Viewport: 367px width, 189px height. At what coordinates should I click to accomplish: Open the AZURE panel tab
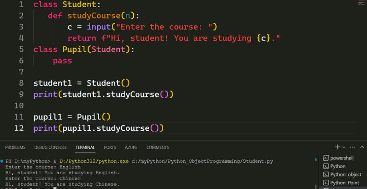(x=131, y=148)
